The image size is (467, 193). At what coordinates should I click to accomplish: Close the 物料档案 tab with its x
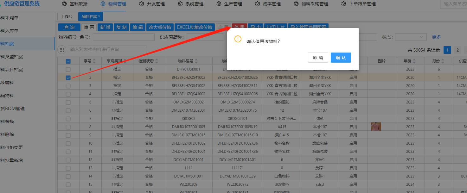click(99, 16)
